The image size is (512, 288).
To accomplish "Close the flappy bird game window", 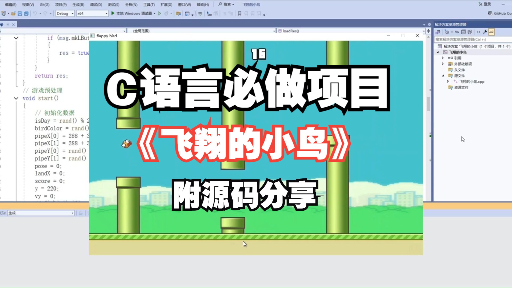I will [417, 36].
